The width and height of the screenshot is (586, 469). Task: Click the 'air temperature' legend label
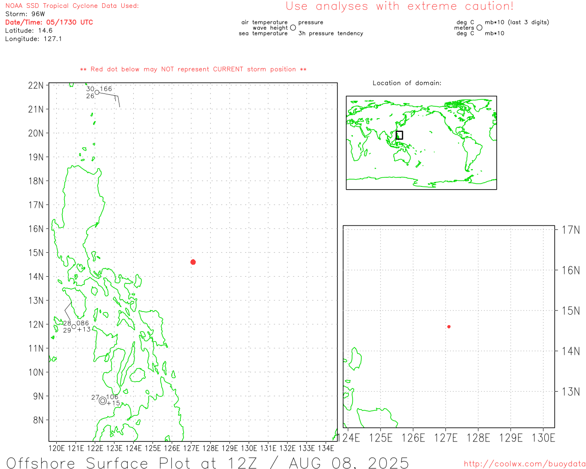[265, 22]
